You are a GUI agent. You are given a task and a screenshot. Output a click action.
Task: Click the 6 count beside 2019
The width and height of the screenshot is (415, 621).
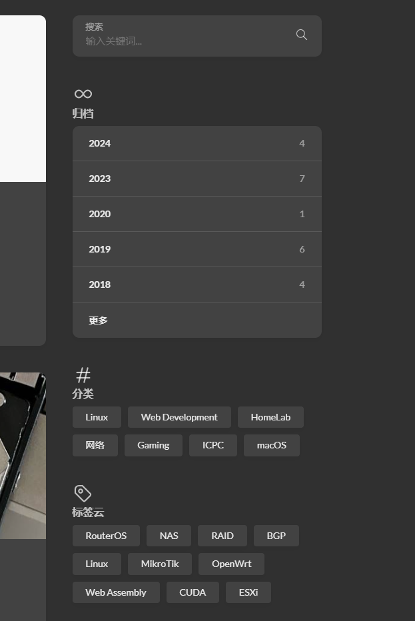coord(302,249)
